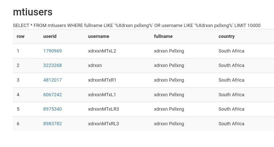Click the SELECT query text
This screenshot has height=147, width=274.
[136, 25]
